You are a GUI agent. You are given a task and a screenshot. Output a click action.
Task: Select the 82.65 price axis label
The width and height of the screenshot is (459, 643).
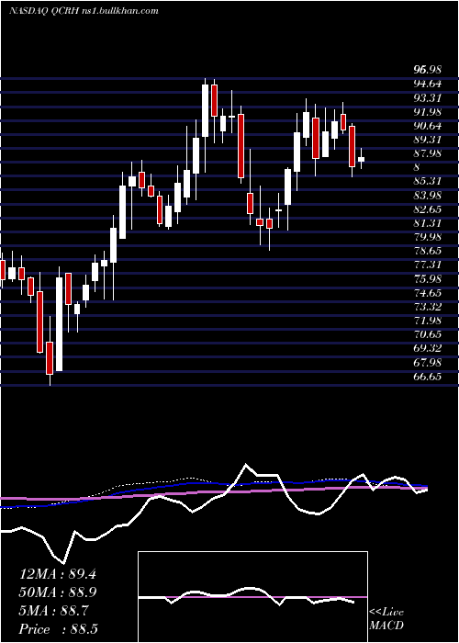click(x=428, y=209)
